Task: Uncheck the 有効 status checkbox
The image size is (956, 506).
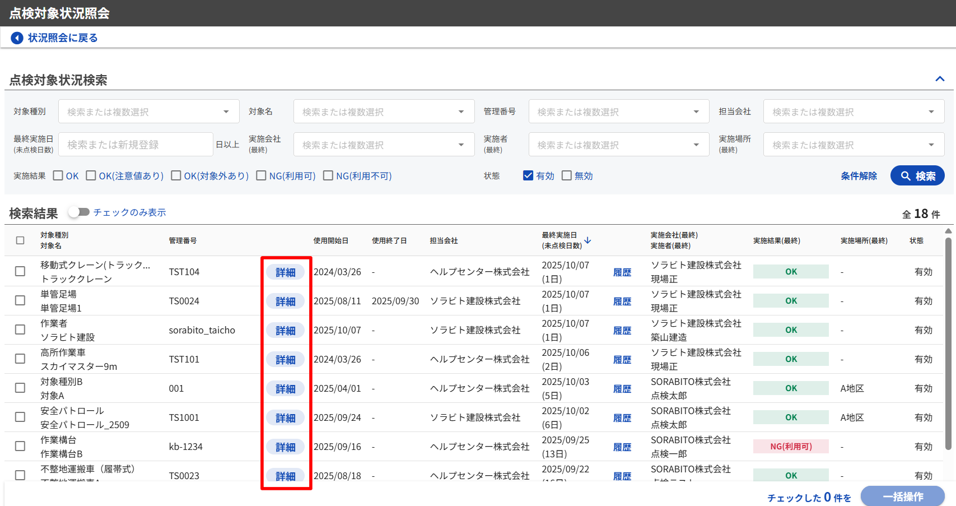Action: 528,176
